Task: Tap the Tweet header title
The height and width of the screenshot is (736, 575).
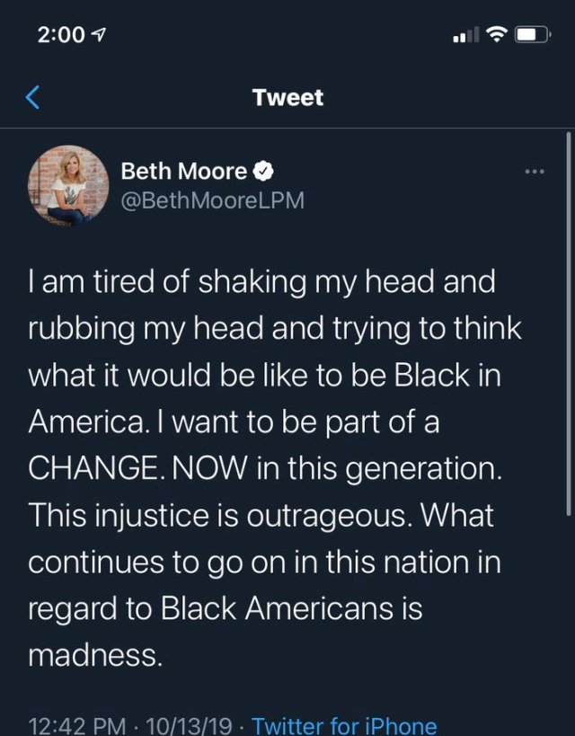Action: coord(287,97)
